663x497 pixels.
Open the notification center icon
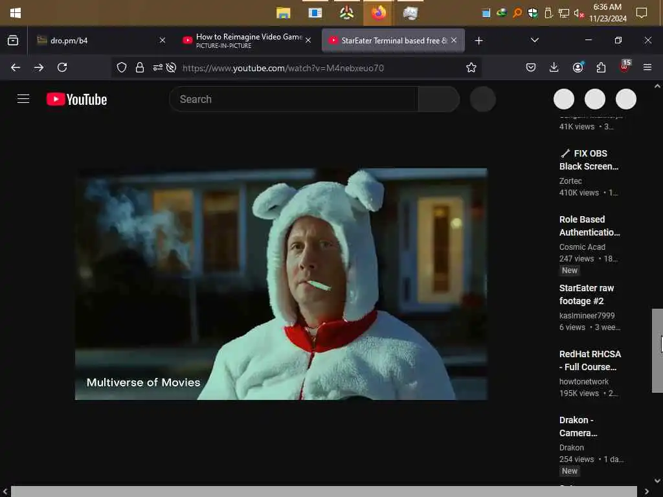[x=642, y=13]
